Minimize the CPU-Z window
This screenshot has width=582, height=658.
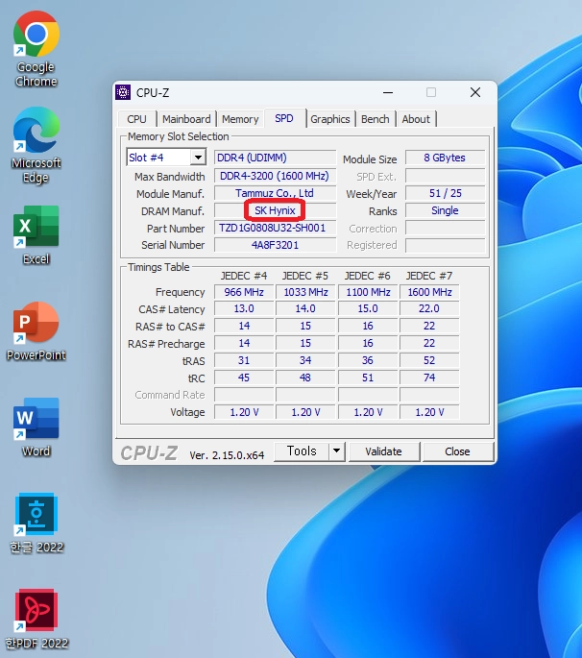tap(388, 92)
